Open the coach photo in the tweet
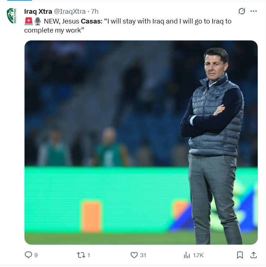The height and width of the screenshot is (267, 266). click(x=141, y=142)
